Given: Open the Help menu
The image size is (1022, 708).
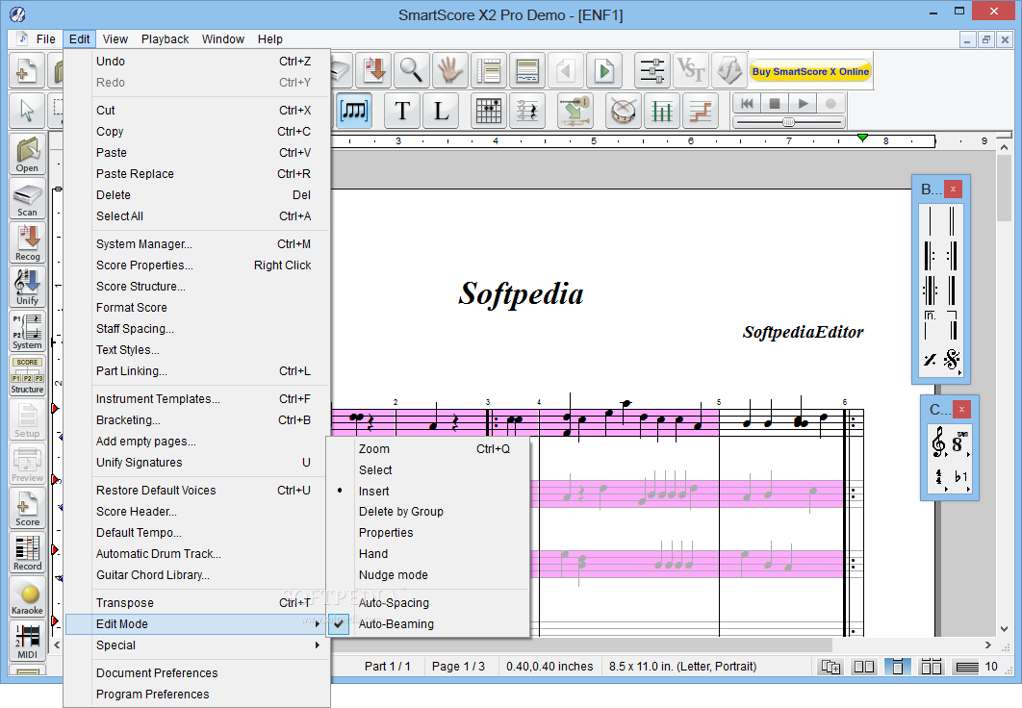Looking at the screenshot, I should [269, 39].
